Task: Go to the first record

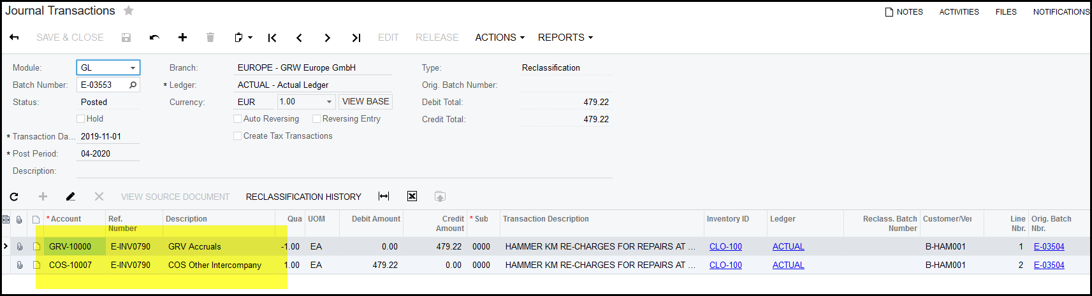Action: tap(272, 38)
